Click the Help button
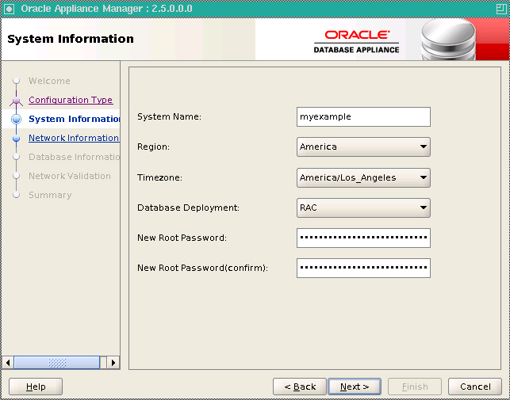 [36, 387]
